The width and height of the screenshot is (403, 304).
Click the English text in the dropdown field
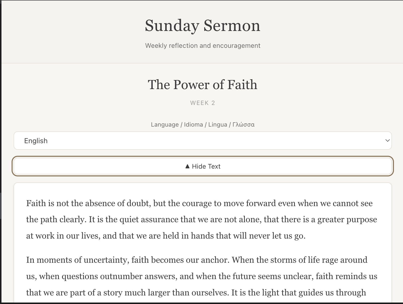click(35, 140)
